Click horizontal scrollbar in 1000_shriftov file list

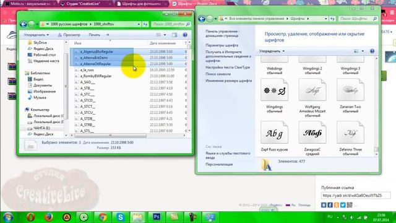(110, 136)
